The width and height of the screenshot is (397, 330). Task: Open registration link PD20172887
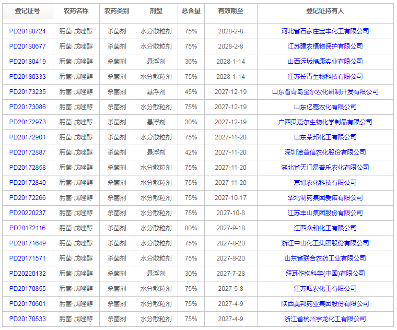point(27,152)
